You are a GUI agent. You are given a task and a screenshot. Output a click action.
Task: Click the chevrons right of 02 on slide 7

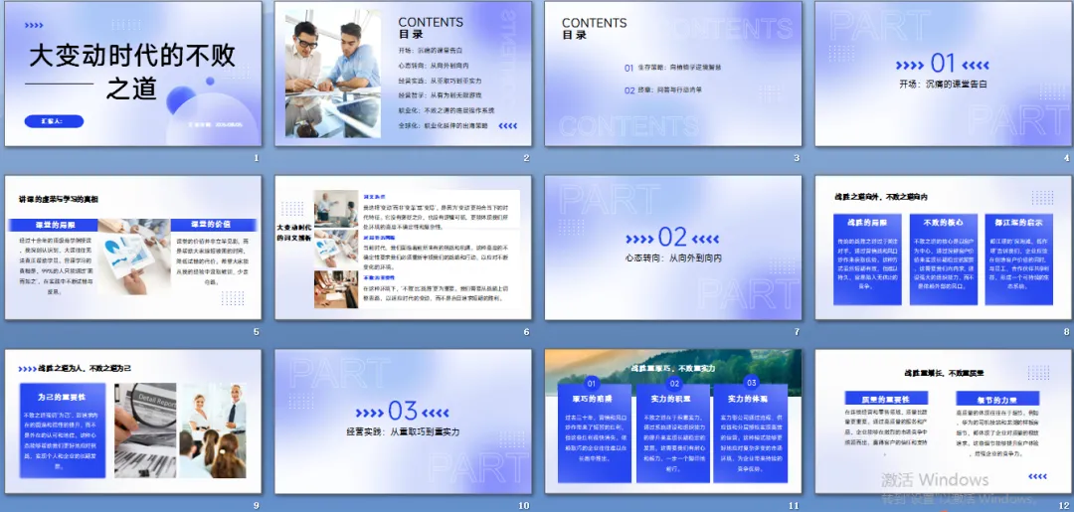point(707,239)
